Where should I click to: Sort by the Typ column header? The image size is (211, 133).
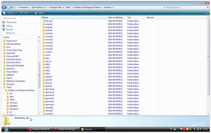pyautogui.click(x=136, y=17)
